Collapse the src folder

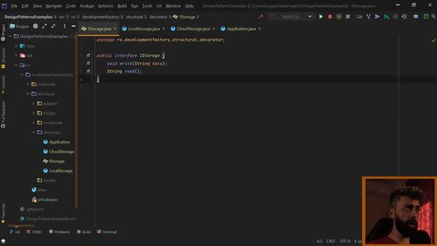[16, 65]
